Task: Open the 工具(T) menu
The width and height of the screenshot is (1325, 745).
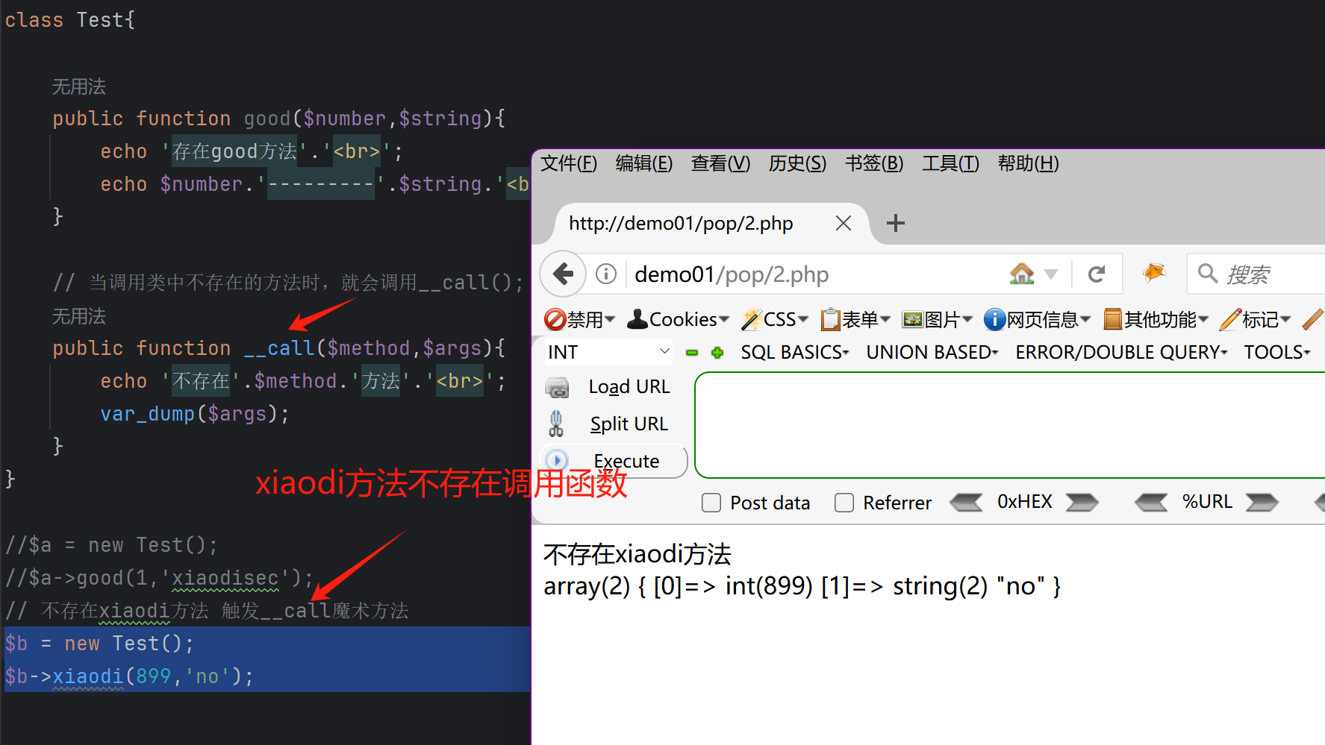Action: [x=950, y=163]
